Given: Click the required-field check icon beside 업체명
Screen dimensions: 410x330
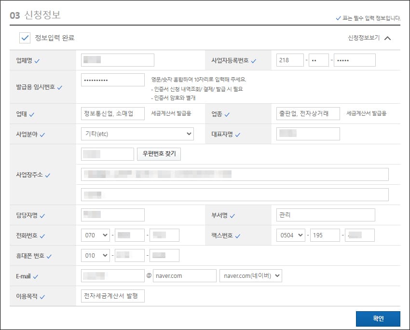Looking at the screenshot, I should [36, 60].
